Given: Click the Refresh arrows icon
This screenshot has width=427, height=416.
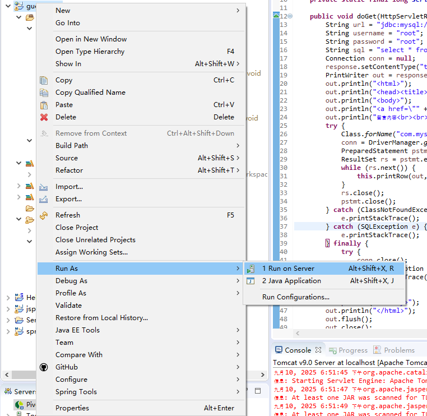Looking at the screenshot, I should 44,215.
